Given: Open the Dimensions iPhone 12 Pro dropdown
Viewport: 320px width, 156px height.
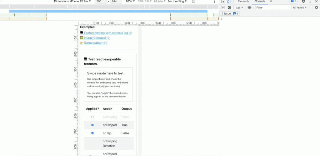Looking at the screenshot, I should point(72,2).
